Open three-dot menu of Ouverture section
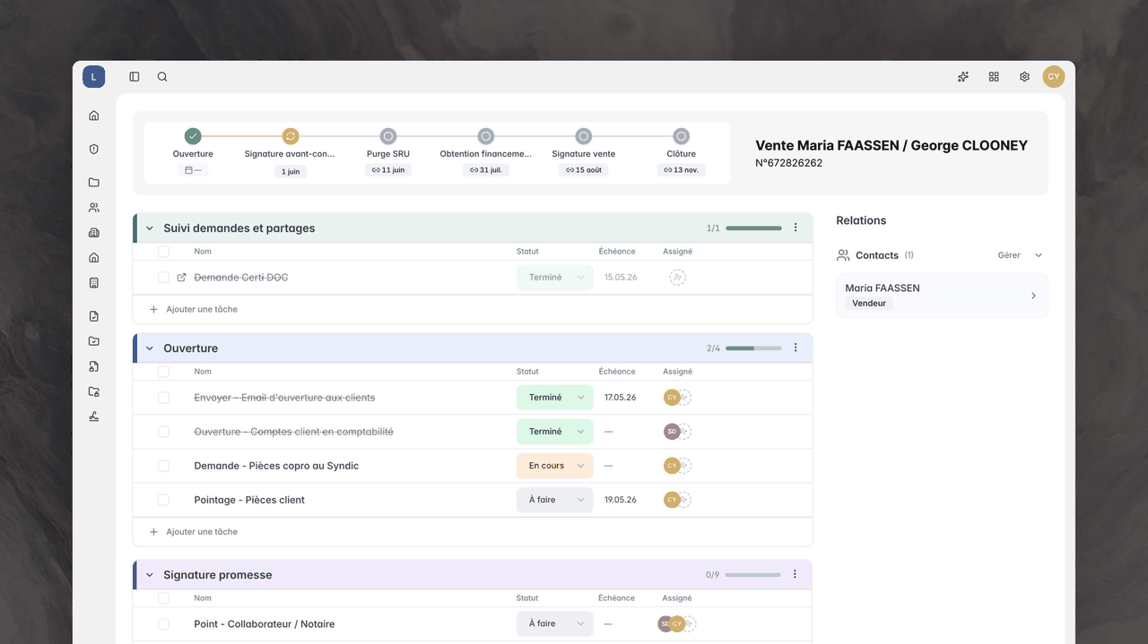 click(x=796, y=348)
